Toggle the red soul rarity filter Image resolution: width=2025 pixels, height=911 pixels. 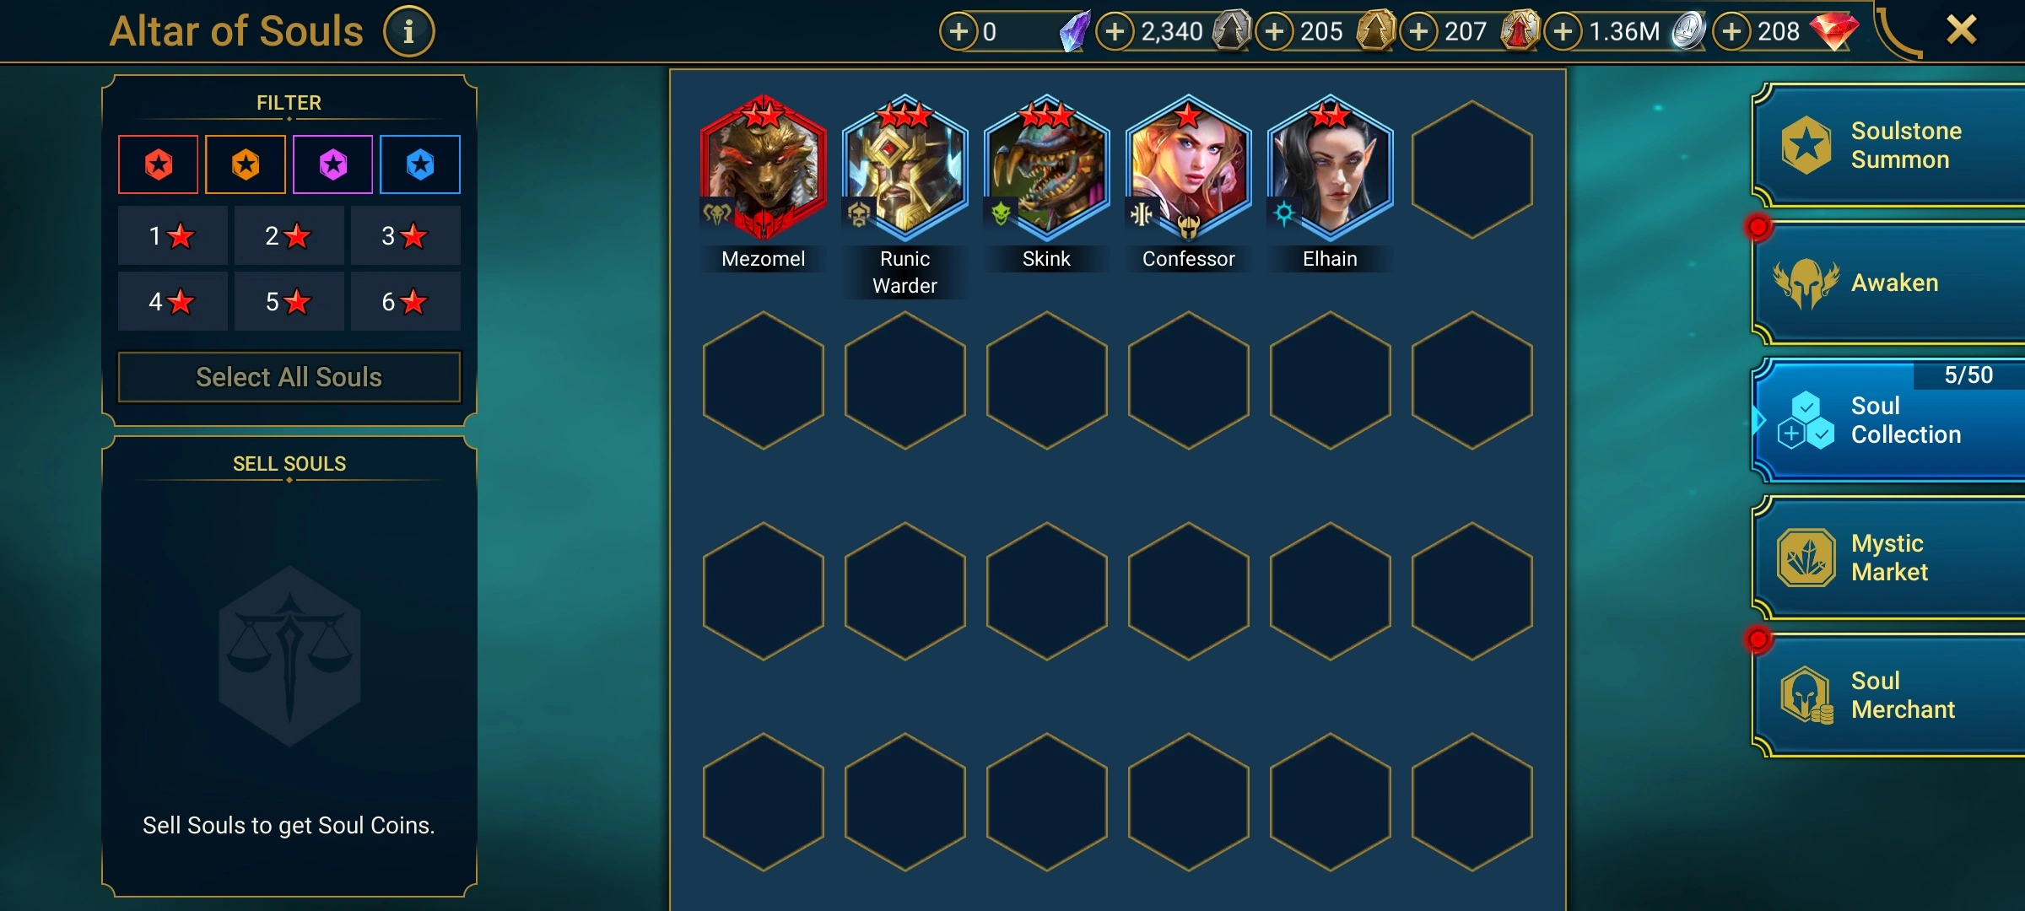(x=159, y=164)
